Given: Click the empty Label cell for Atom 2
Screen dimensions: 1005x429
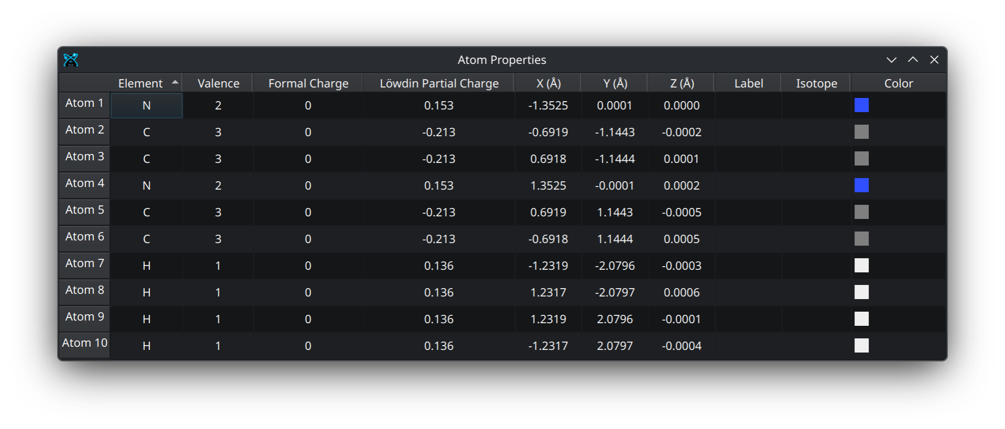Looking at the screenshot, I should [748, 133].
